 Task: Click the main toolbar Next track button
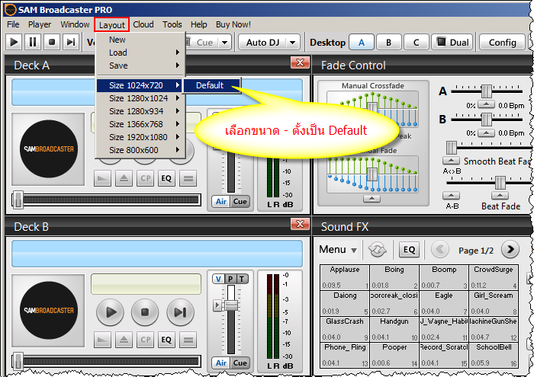(71, 42)
